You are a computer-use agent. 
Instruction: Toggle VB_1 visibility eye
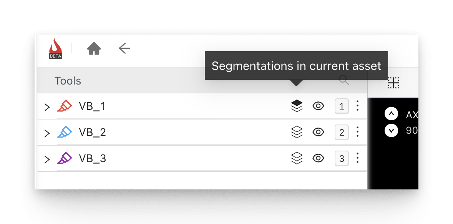point(318,106)
